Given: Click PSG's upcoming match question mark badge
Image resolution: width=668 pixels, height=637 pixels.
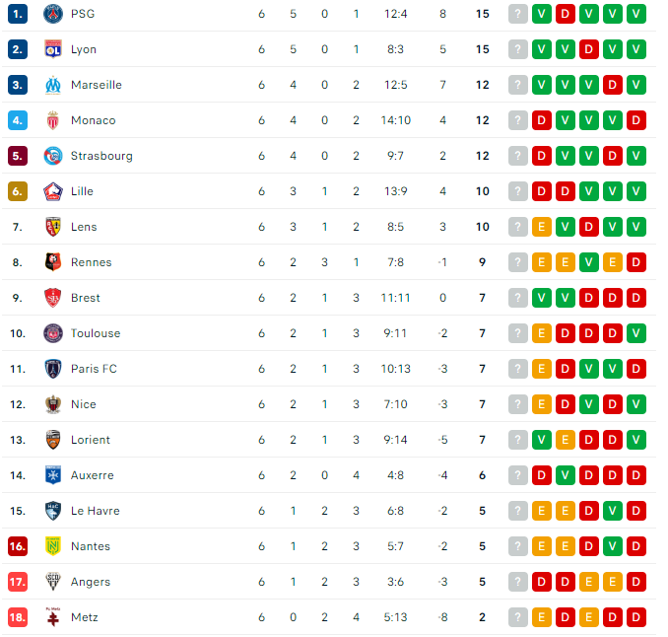Looking at the screenshot, I should pos(518,14).
